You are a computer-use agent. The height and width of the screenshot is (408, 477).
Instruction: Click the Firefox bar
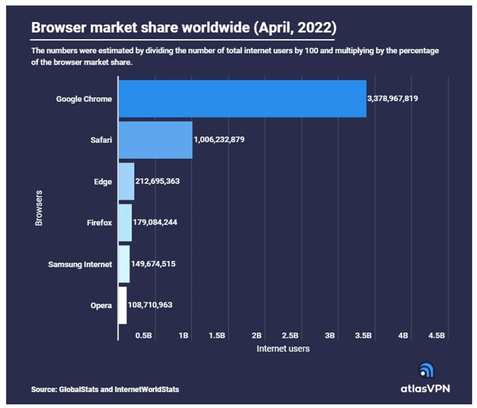[125, 223]
